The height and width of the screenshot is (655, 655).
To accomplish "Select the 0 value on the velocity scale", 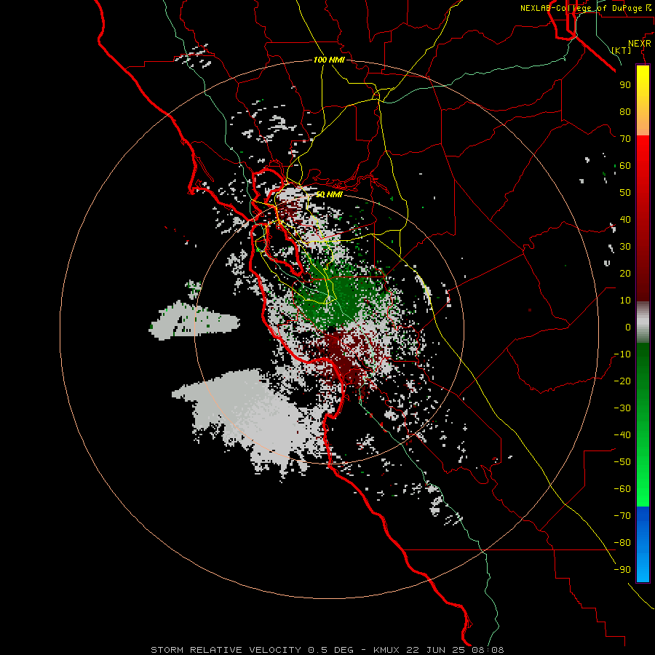I will [628, 327].
